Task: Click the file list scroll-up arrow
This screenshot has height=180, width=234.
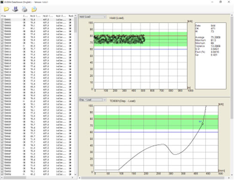Action: [x=75, y=16]
